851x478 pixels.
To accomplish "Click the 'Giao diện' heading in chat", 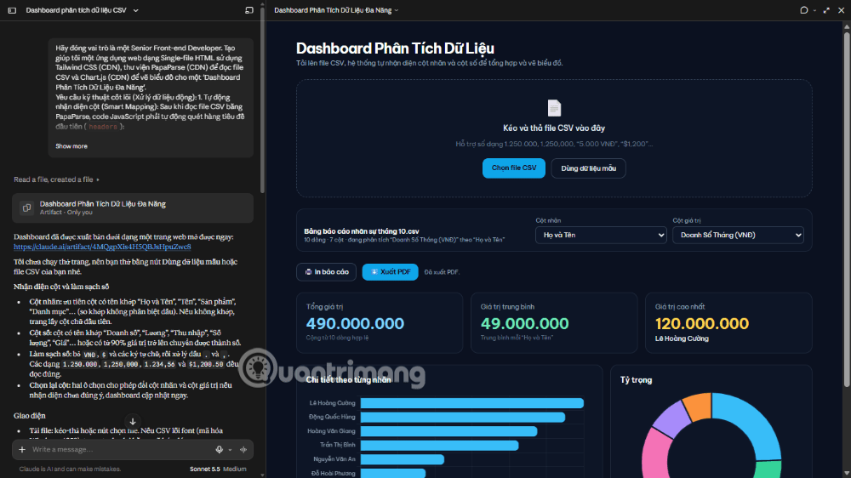I will coord(29,416).
